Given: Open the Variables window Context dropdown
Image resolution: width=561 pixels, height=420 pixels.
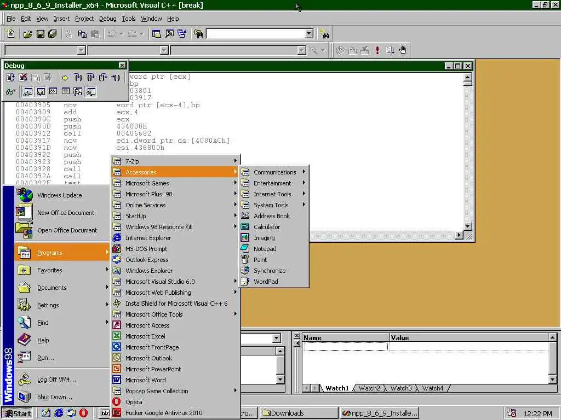Looking at the screenshot, I should [276, 338].
